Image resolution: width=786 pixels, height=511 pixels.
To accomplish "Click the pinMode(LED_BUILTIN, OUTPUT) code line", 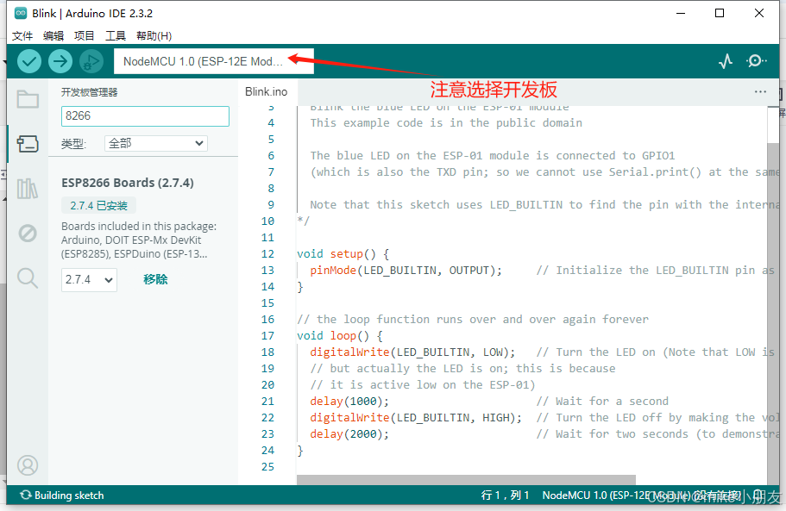I will pos(406,271).
